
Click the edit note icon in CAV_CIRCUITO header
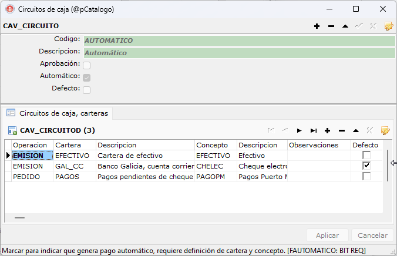click(x=388, y=26)
